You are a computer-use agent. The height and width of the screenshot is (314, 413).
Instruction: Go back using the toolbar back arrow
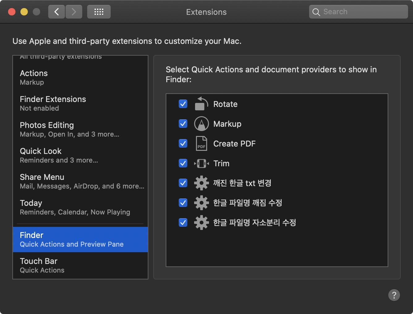coord(57,12)
